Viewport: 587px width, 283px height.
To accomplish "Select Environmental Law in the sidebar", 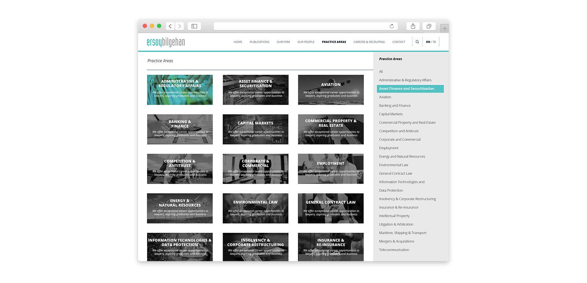I will click(394, 165).
